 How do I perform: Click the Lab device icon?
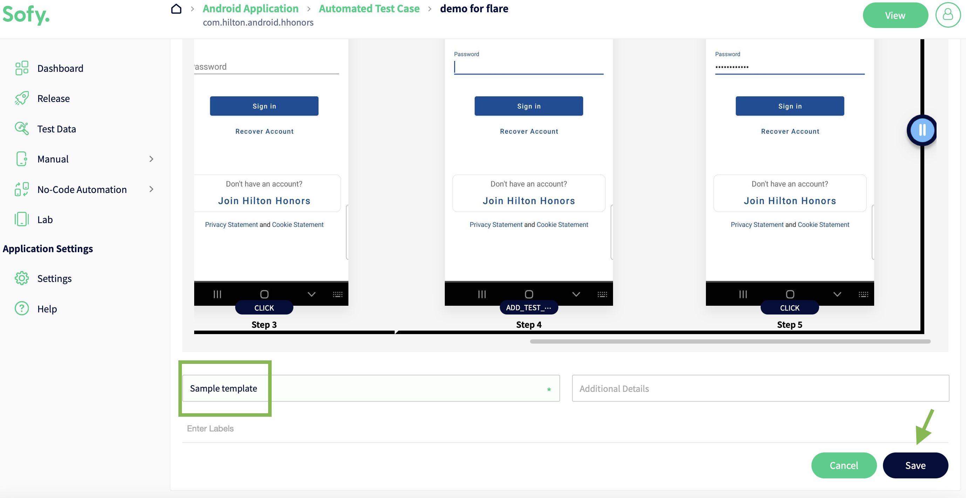[22, 219]
